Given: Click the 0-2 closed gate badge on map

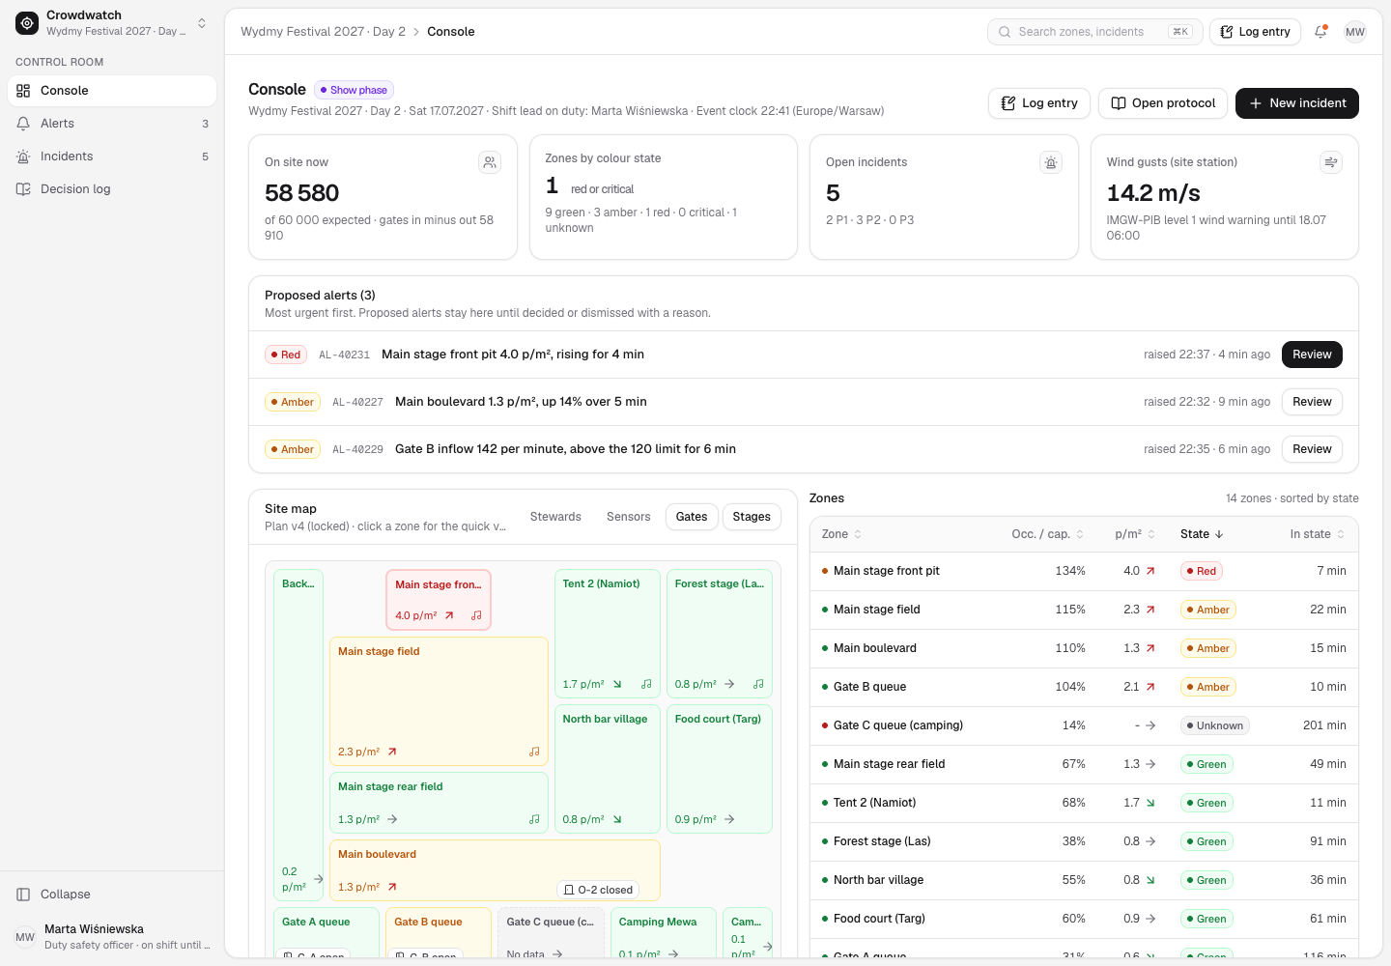Looking at the screenshot, I should click(598, 890).
